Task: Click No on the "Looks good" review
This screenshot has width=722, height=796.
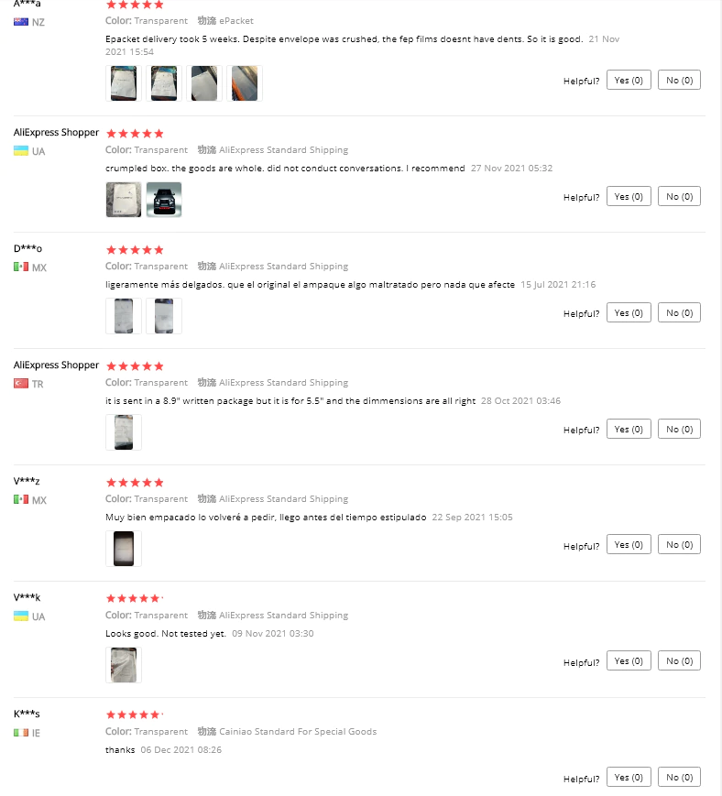Action: point(679,661)
